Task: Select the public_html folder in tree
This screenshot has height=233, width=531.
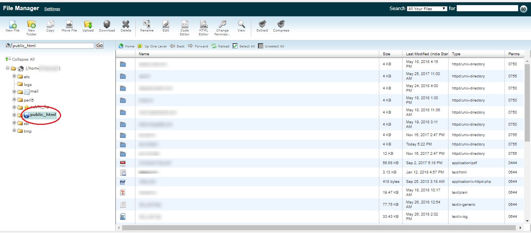Action: tap(43, 115)
